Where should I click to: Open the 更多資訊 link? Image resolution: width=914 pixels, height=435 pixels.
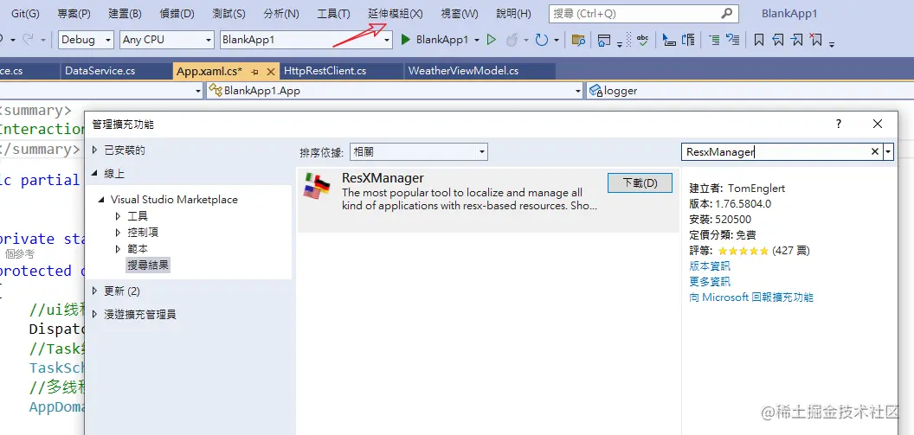coord(710,282)
